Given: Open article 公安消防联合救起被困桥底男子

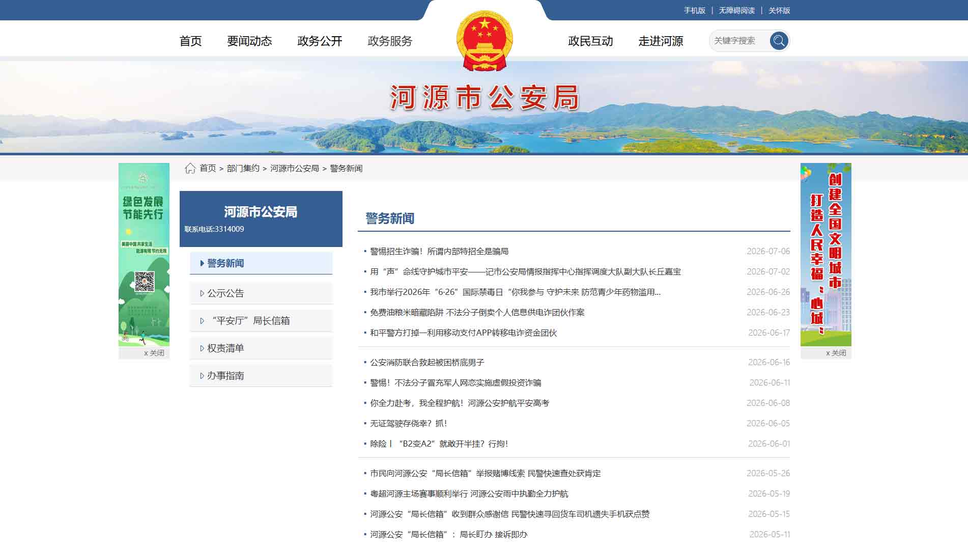Looking at the screenshot, I should tap(427, 363).
